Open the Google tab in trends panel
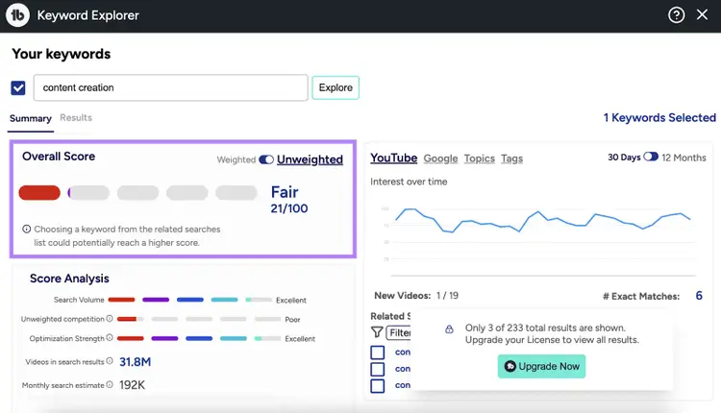 [x=440, y=158]
